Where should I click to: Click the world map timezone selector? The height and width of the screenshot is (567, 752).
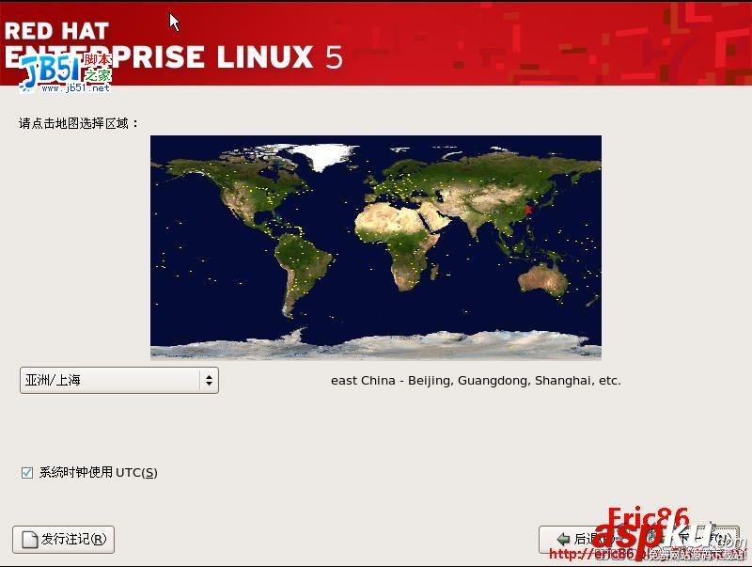[375, 247]
